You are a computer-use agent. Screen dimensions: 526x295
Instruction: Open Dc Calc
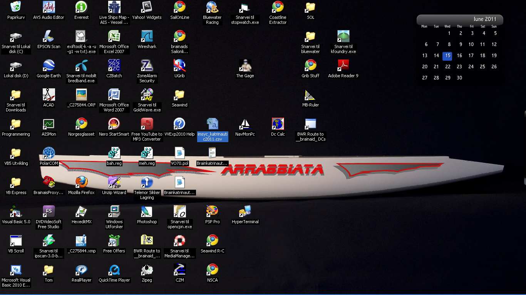point(278,124)
